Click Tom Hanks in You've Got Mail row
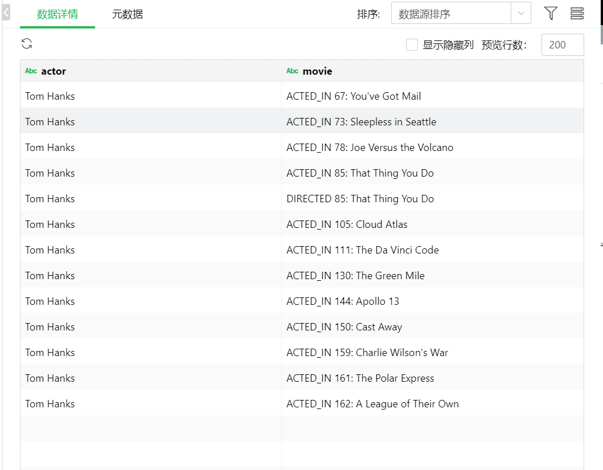Screen dimensions: 603x470 coord(50,96)
